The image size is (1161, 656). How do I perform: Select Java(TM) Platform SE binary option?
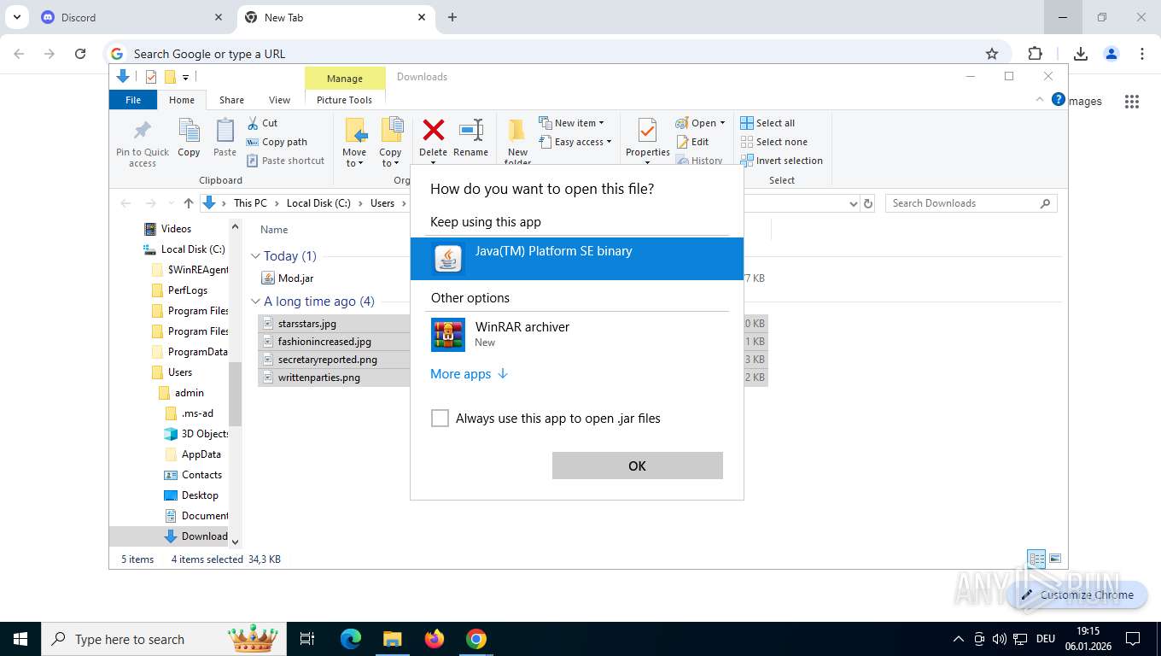576,258
